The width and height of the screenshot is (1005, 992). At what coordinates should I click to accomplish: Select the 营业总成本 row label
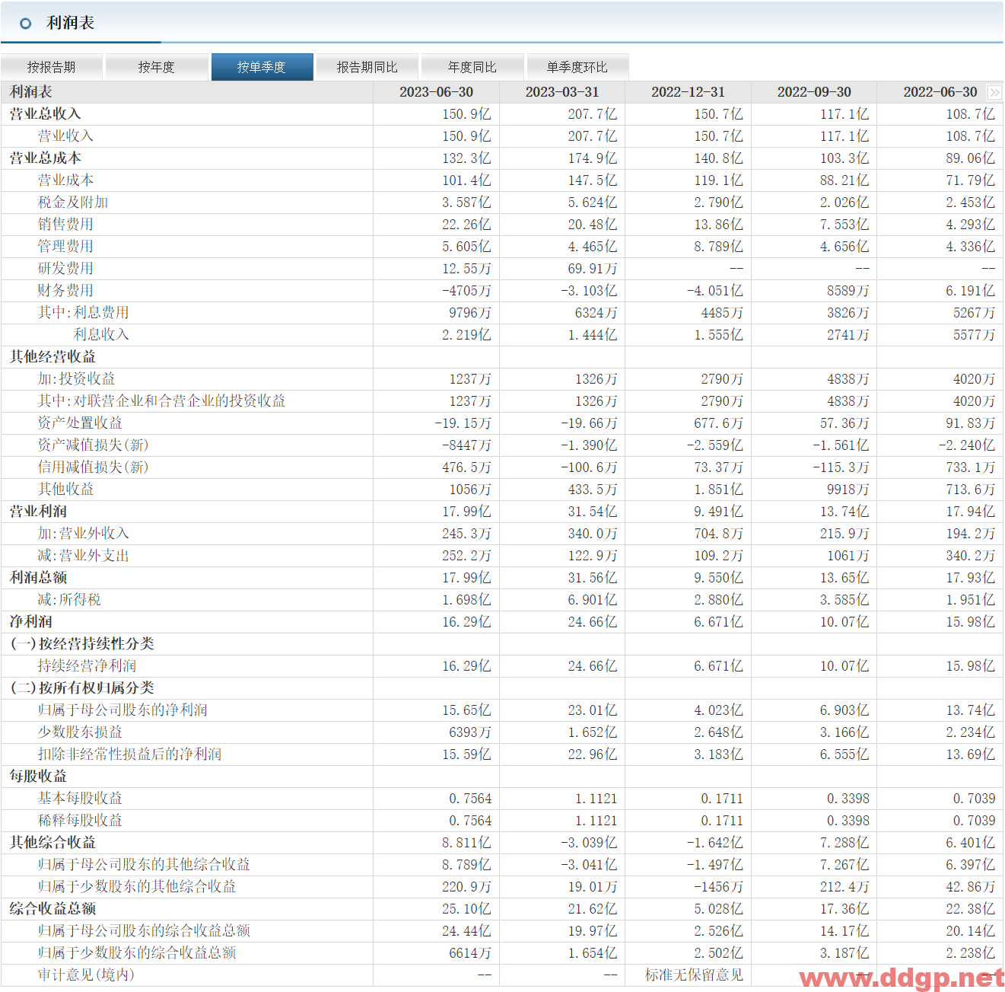[45, 158]
